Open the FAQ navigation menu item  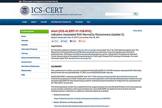pyautogui.click(x=88, y=22)
